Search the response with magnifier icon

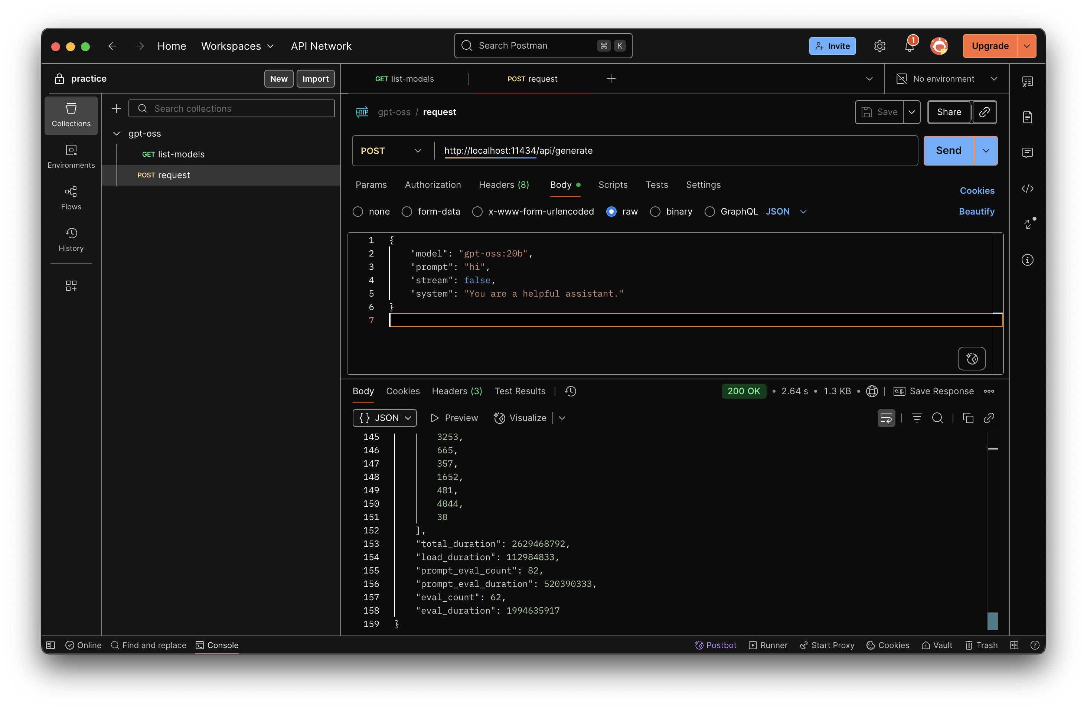(937, 418)
